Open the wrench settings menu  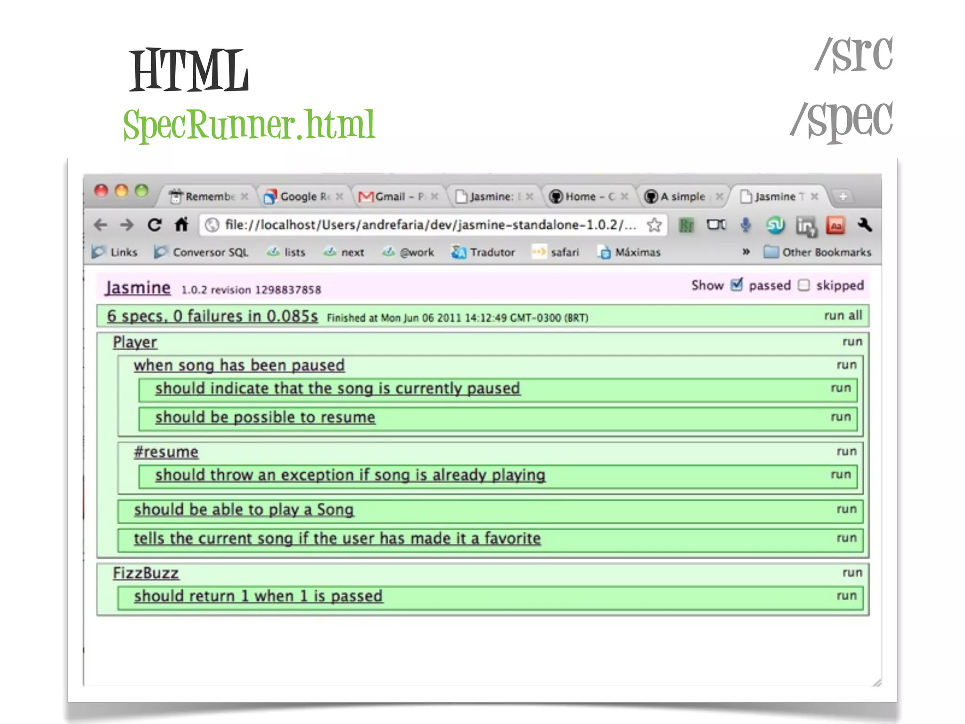[865, 225]
